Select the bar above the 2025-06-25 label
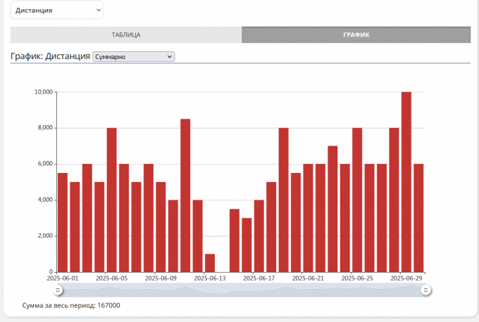Viewport: 479px width, 322px height. pyautogui.click(x=357, y=200)
